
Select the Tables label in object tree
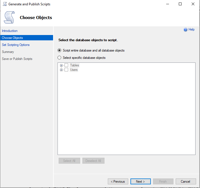coord(75,65)
